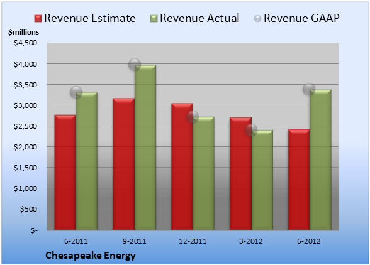Select the Revenue Actual legend label
The width and height of the screenshot is (370, 265).
point(199,18)
